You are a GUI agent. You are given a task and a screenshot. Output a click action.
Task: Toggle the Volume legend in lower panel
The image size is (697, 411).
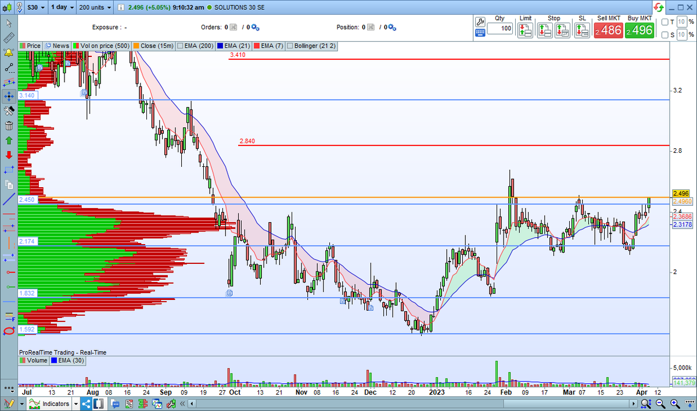coord(33,360)
